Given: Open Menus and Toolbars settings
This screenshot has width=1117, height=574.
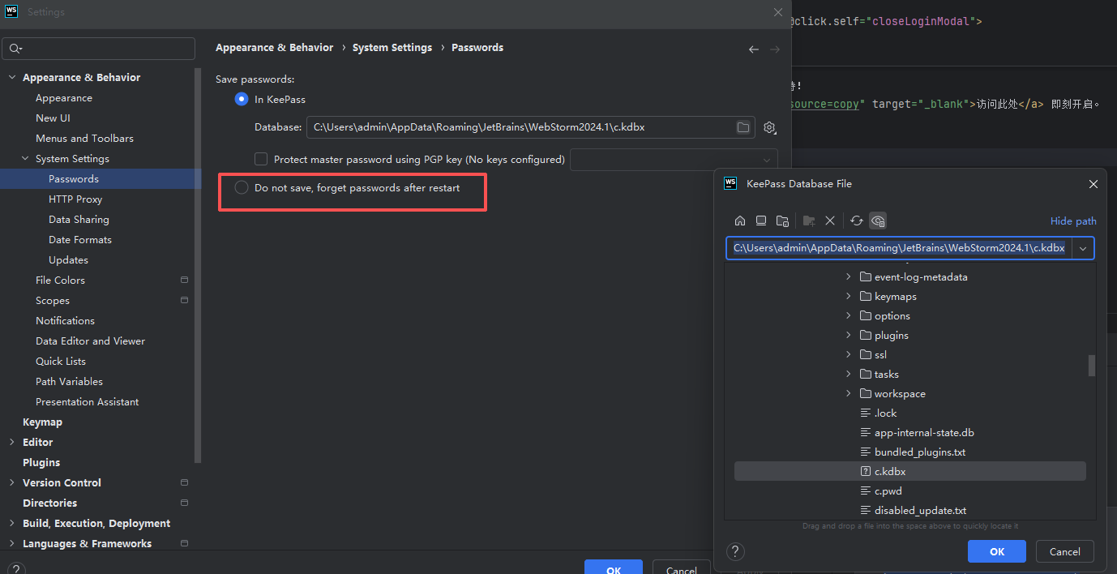Looking at the screenshot, I should click(x=84, y=138).
